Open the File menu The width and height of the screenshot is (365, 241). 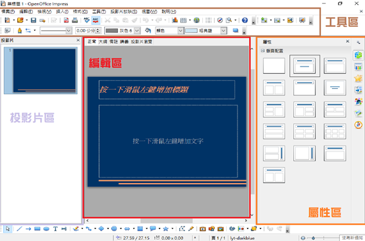click(8, 11)
